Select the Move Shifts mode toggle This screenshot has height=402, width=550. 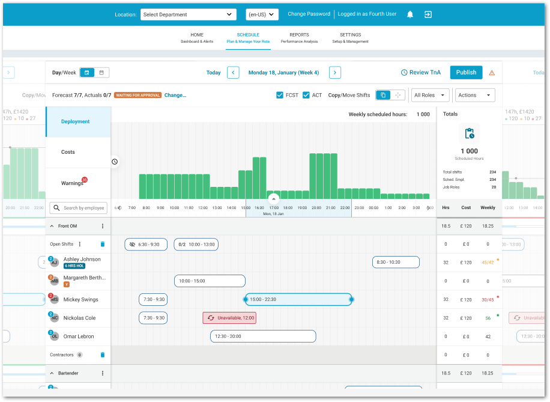[x=397, y=95]
